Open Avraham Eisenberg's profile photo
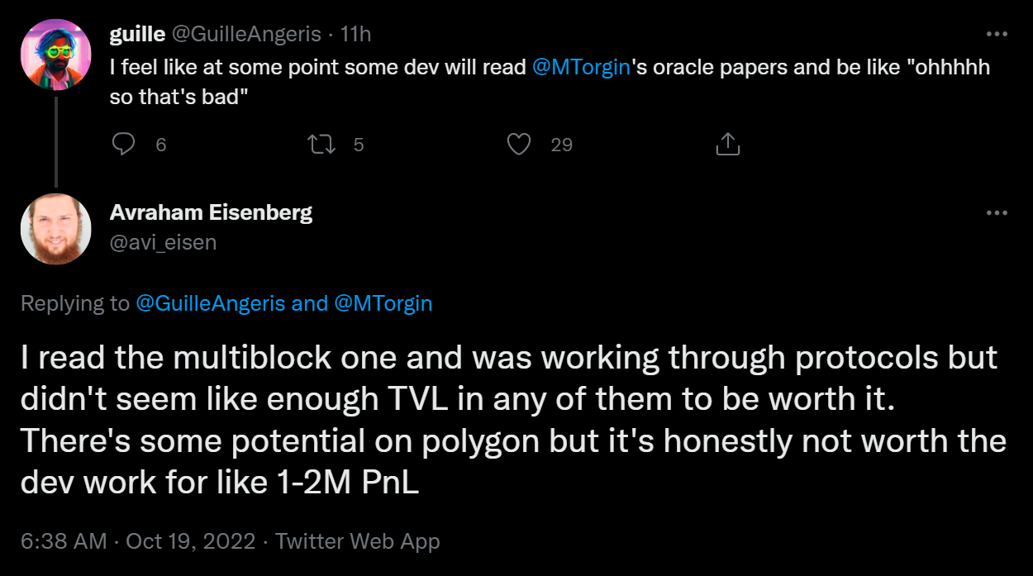 (55, 229)
